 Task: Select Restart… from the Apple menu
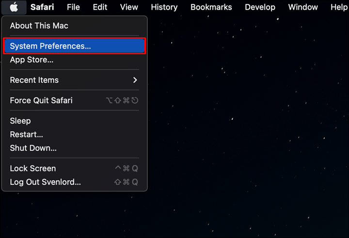(75, 134)
